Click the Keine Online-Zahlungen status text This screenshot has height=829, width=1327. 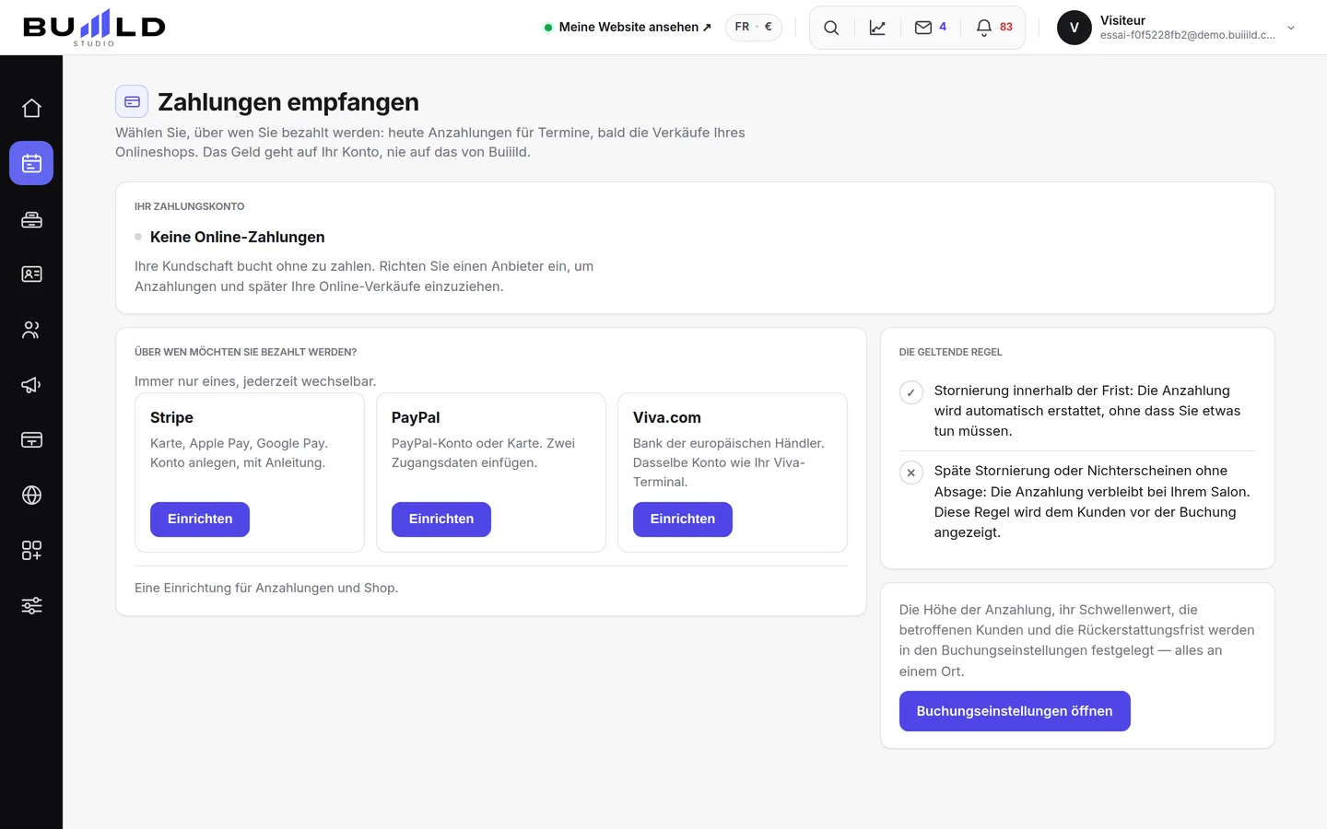(x=238, y=237)
